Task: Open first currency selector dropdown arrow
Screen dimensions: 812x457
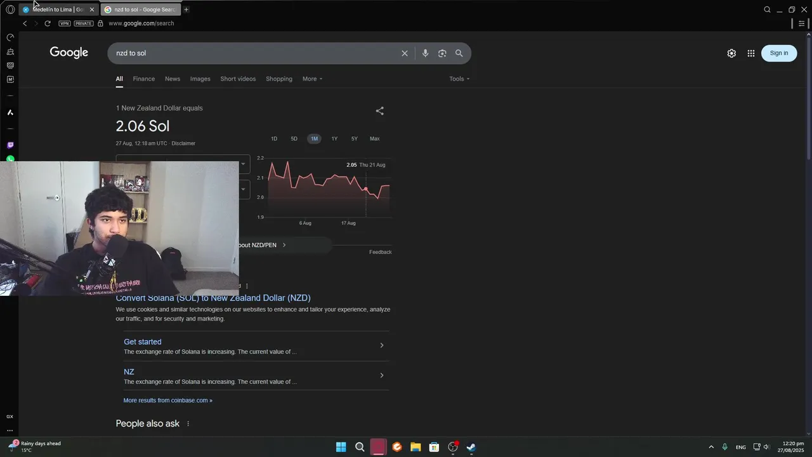Action: pos(242,164)
